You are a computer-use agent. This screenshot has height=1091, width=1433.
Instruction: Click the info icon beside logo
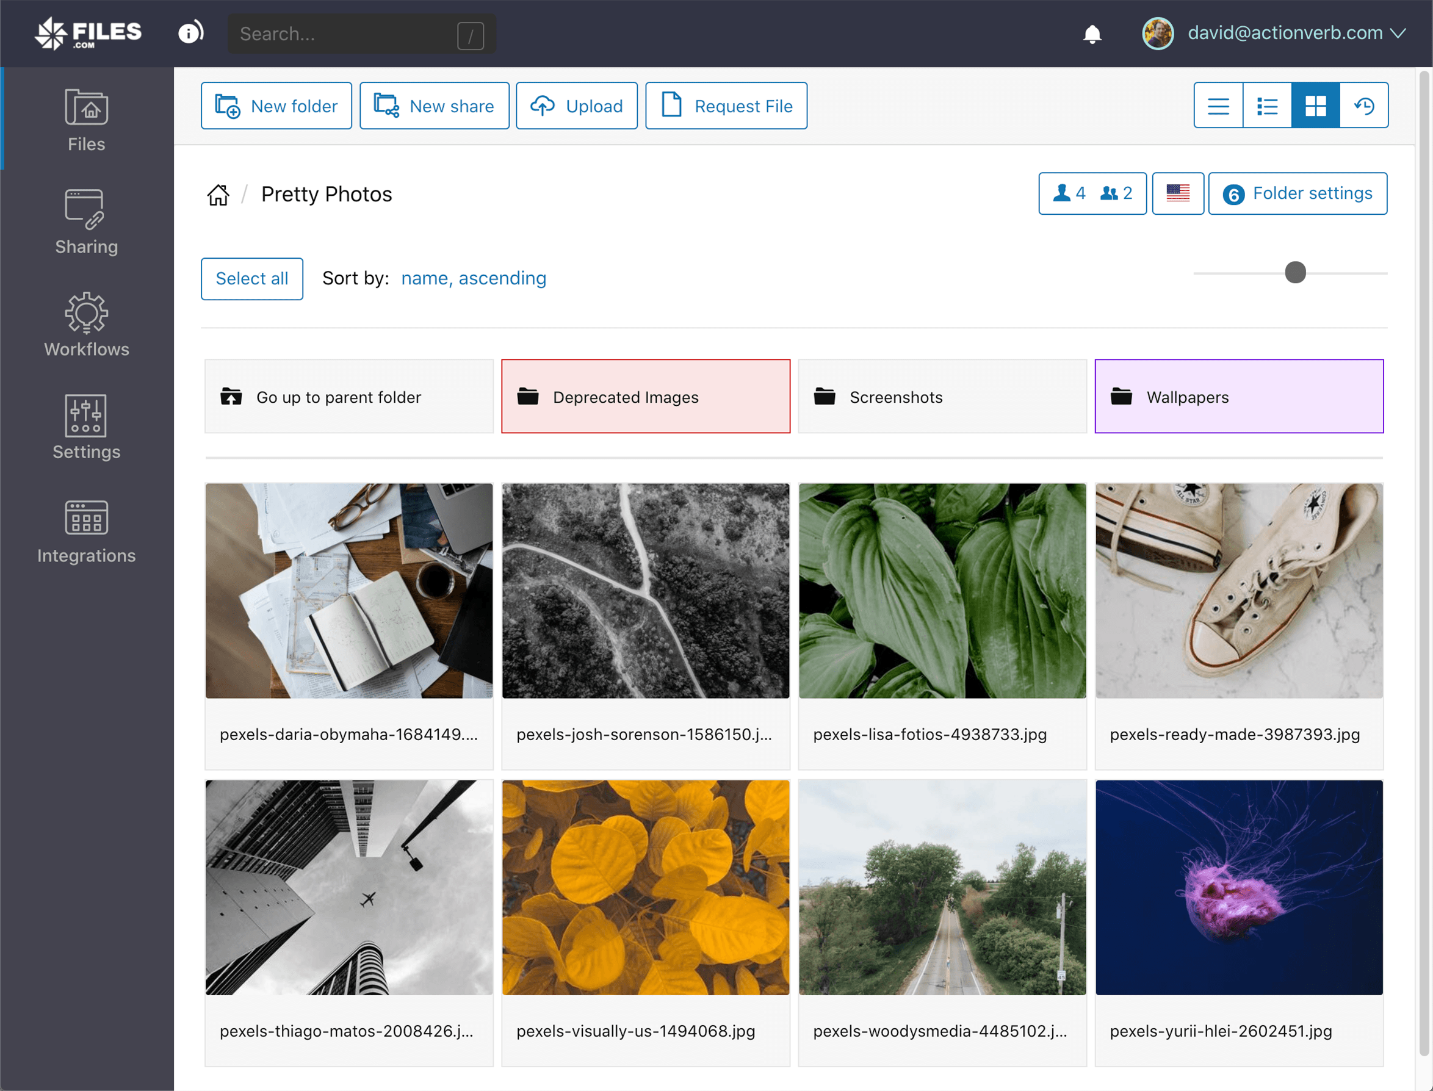190,32
